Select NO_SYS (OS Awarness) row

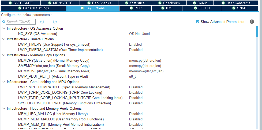click(38, 34)
